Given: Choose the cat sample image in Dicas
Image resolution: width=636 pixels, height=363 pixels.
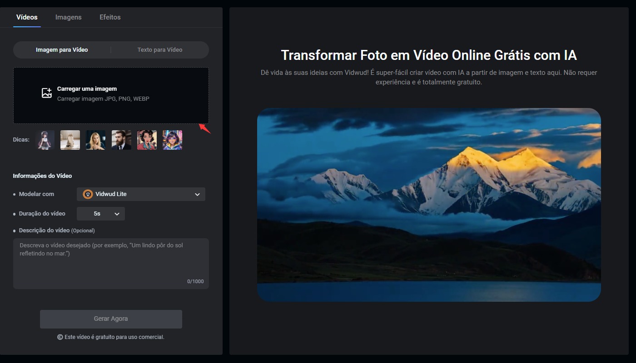Looking at the screenshot, I should [70, 140].
